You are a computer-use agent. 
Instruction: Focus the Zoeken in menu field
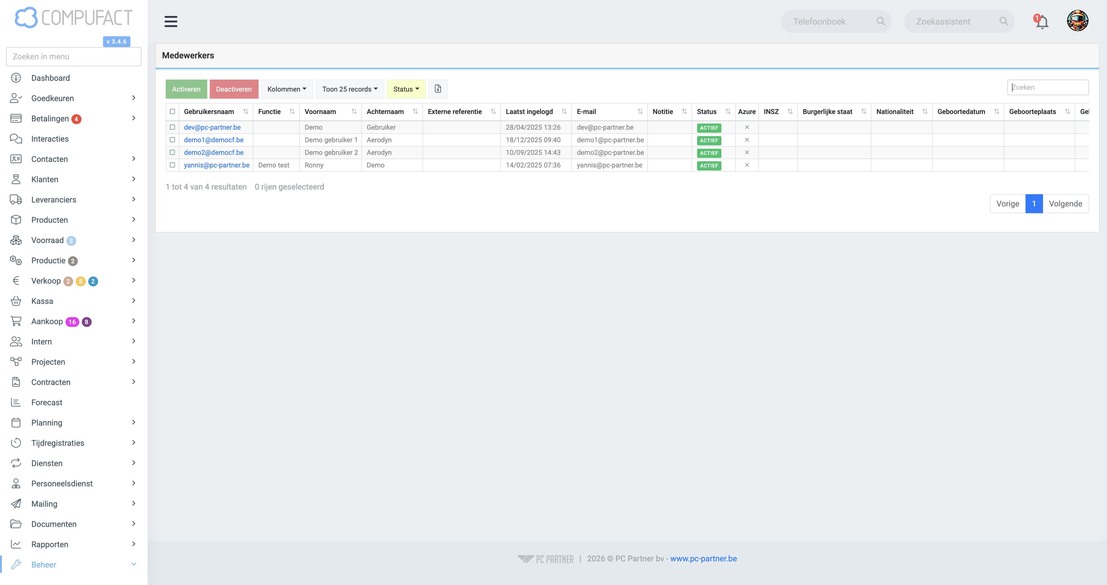73,57
